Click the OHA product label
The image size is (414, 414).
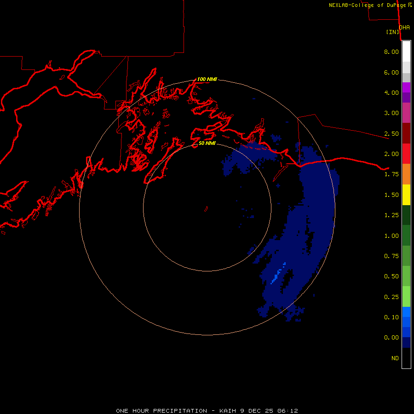404,27
